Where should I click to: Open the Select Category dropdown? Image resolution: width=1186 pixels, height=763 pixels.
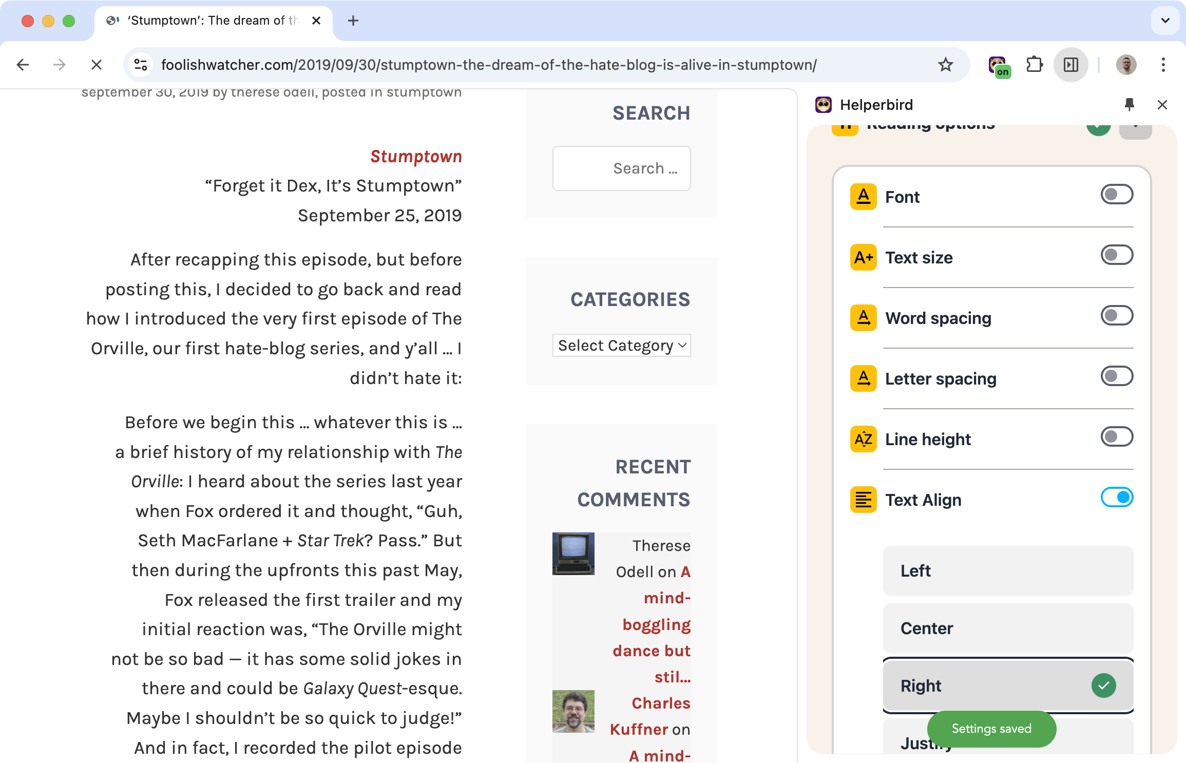pos(621,345)
